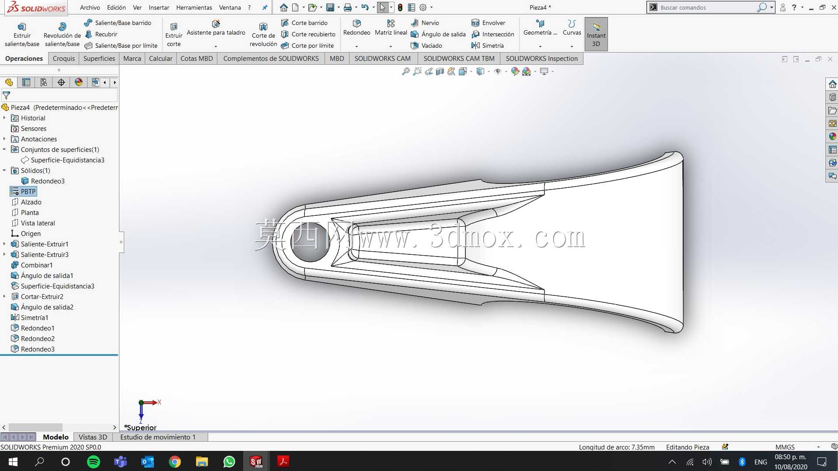Viewport: 838px width, 471px height.
Task: Open Archivo menu
Action: (x=90, y=7)
